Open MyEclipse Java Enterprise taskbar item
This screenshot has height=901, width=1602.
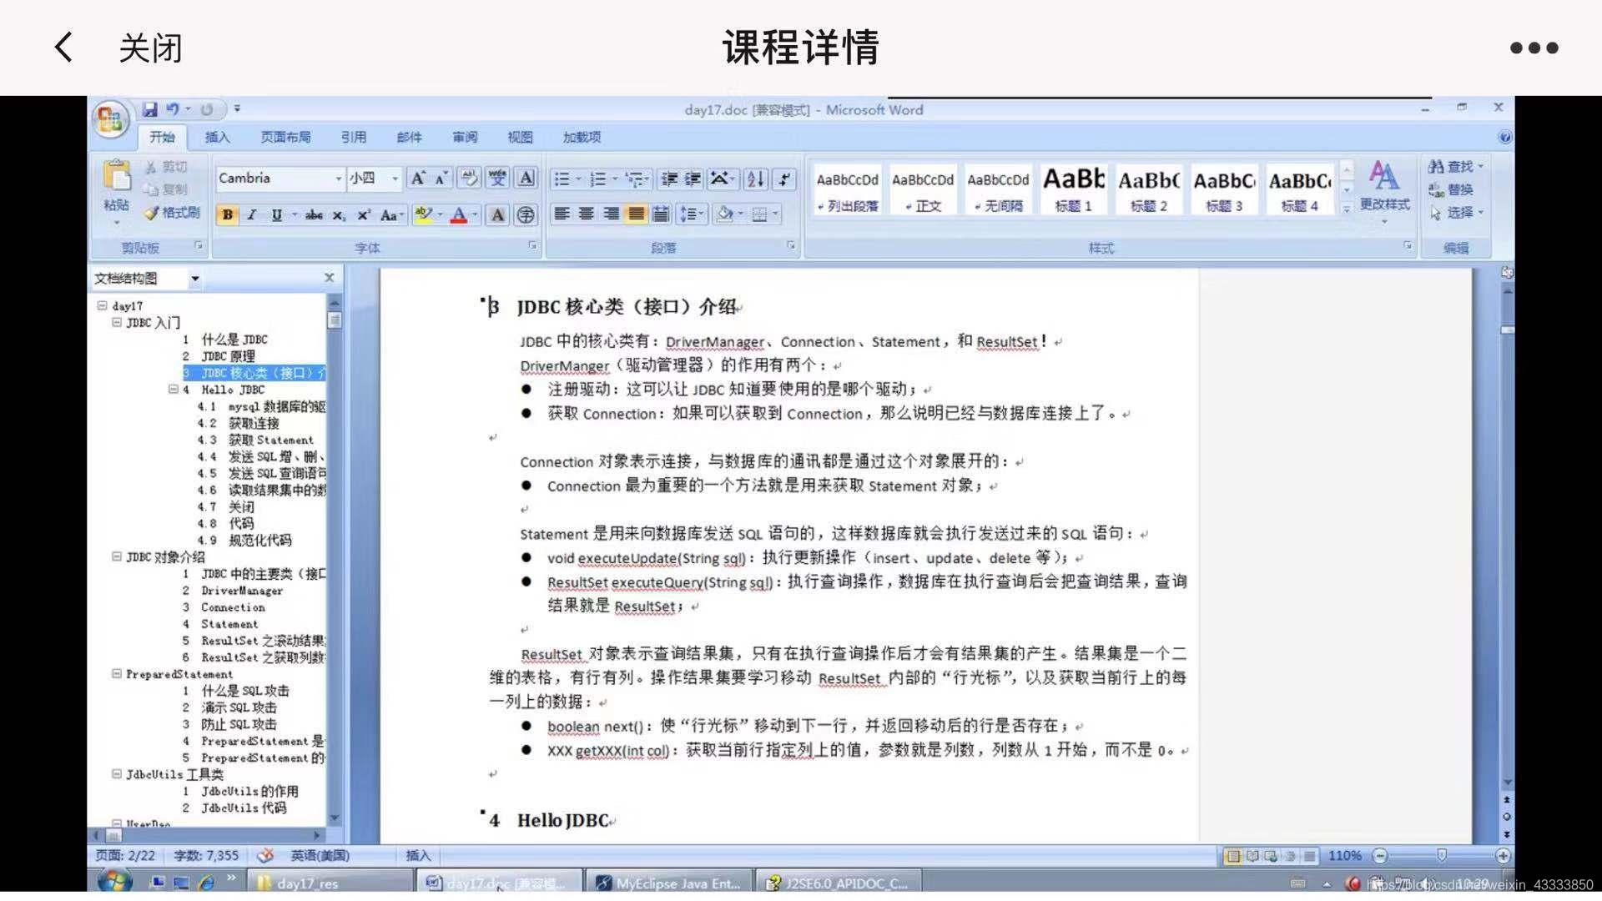pos(669,883)
